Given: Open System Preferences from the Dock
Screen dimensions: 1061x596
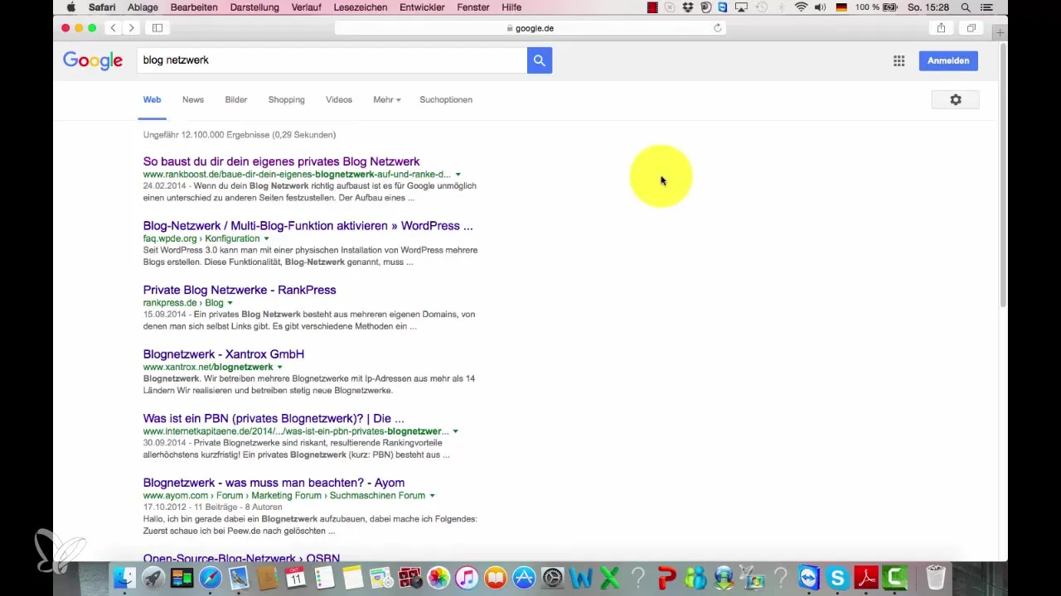Looking at the screenshot, I should (553, 578).
